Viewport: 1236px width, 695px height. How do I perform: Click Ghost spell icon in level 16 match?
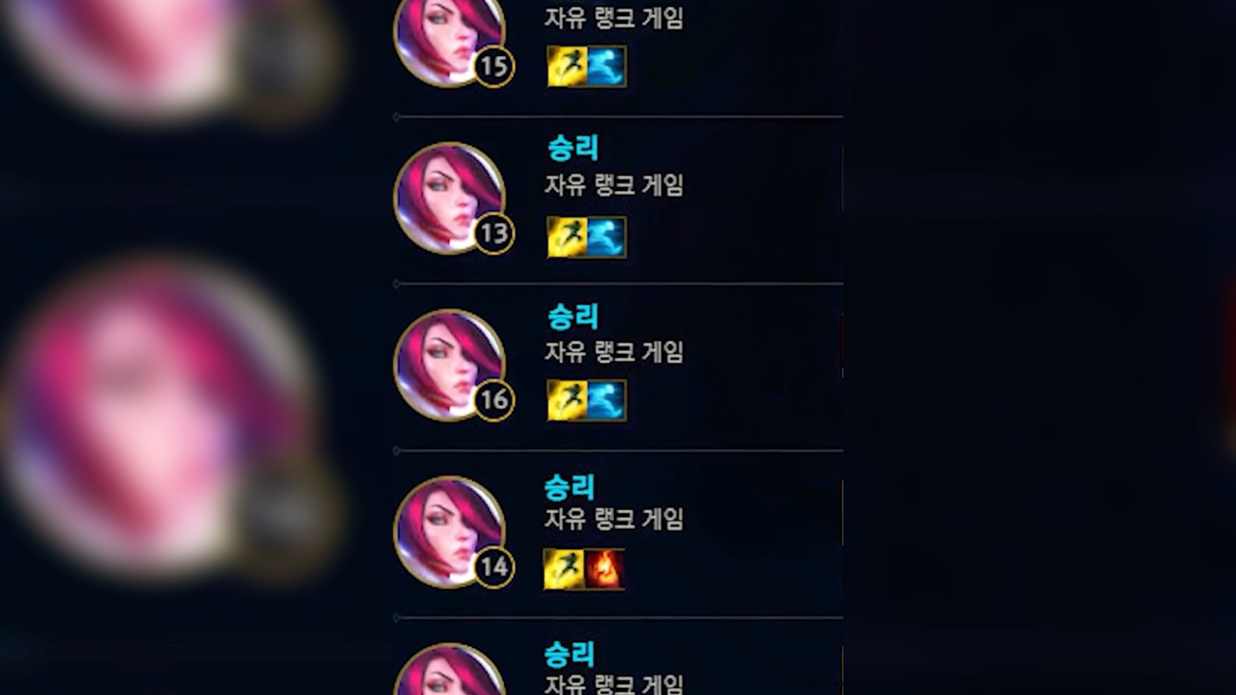point(606,400)
